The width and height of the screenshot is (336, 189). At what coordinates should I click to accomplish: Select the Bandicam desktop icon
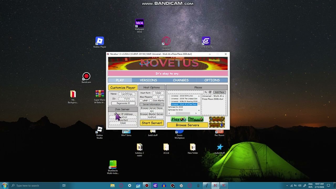click(x=86, y=78)
